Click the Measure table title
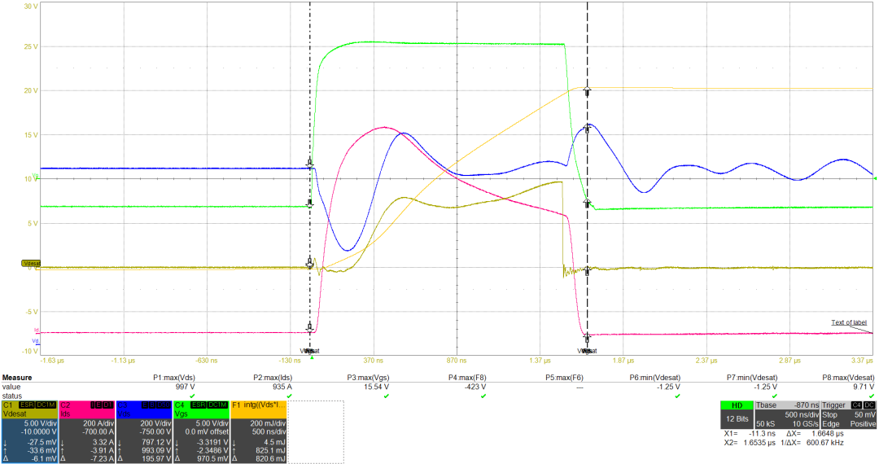This screenshot has width=879, height=464. pyautogui.click(x=17, y=378)
